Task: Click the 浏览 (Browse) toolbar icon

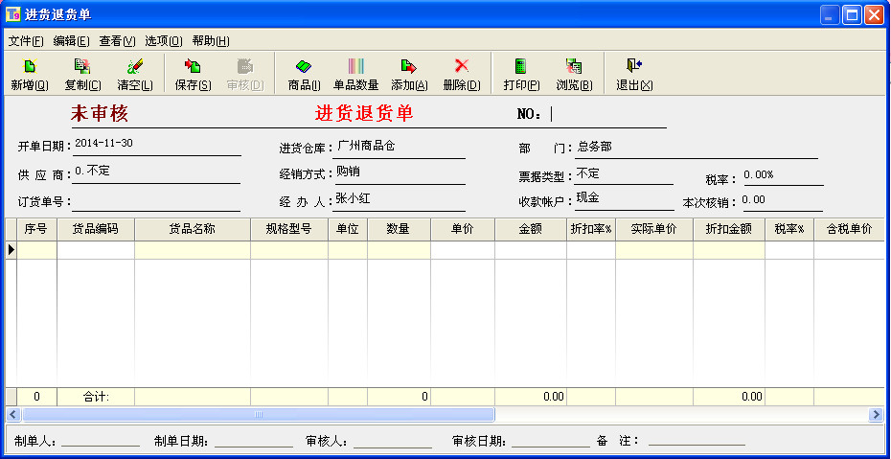Action: (574, 66)
